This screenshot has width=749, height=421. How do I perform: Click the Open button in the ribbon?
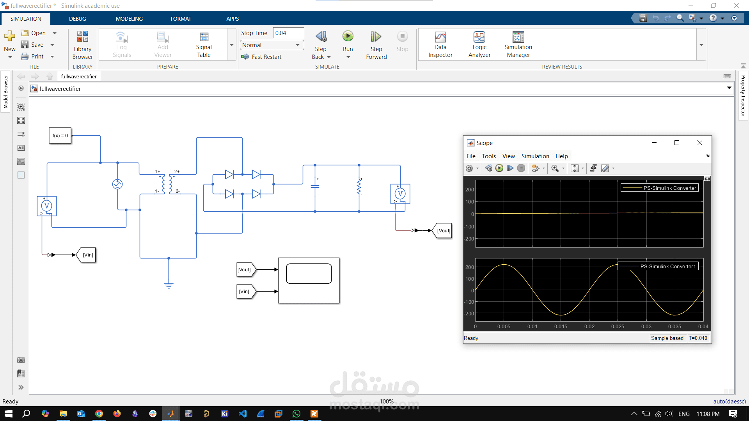coord(34,34)
